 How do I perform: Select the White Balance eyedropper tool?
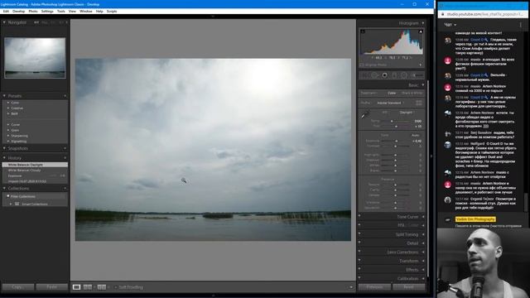365,115
